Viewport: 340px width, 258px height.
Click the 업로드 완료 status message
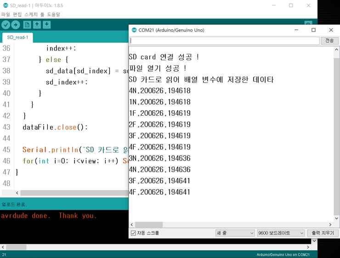click(x=14, y=204)
